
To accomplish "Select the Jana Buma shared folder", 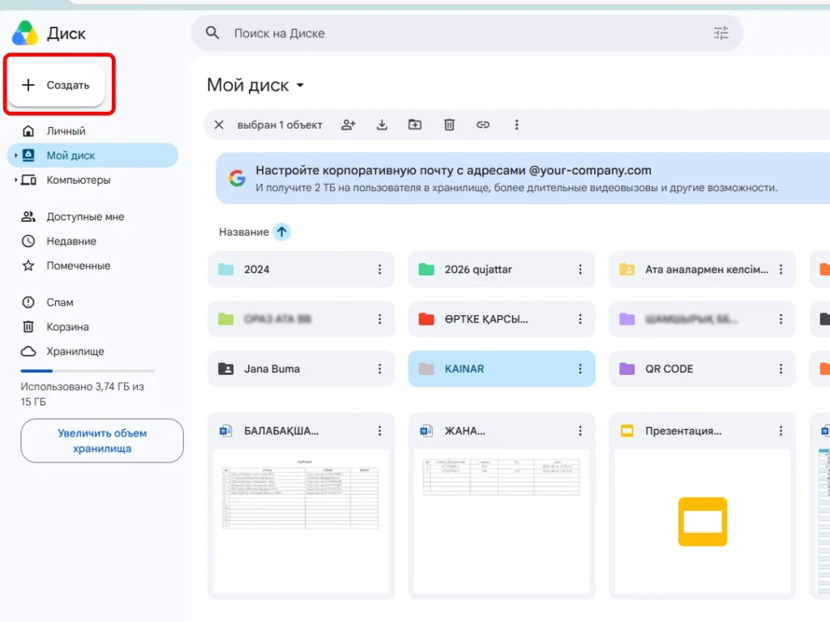I will pos(301,369).
